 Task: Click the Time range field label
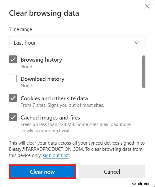tap(20, 29)
